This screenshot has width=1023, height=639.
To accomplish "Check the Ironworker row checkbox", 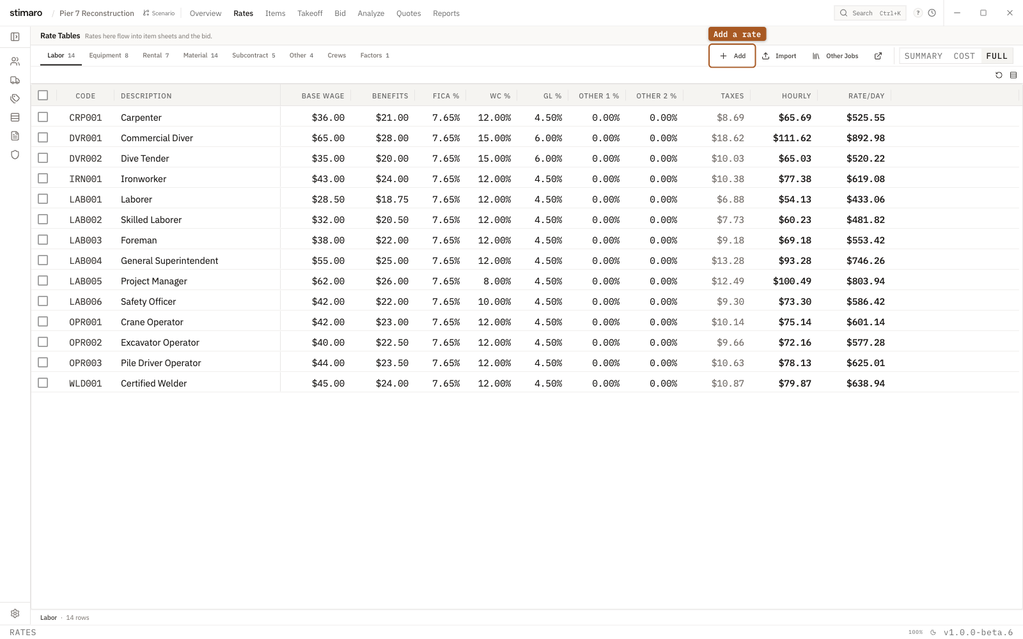I will 43,178.
